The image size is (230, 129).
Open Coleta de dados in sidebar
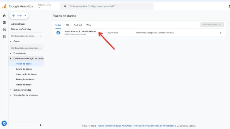24,69
